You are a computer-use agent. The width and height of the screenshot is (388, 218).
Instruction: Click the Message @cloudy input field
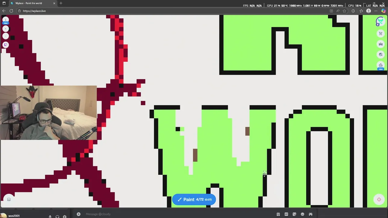179,214
